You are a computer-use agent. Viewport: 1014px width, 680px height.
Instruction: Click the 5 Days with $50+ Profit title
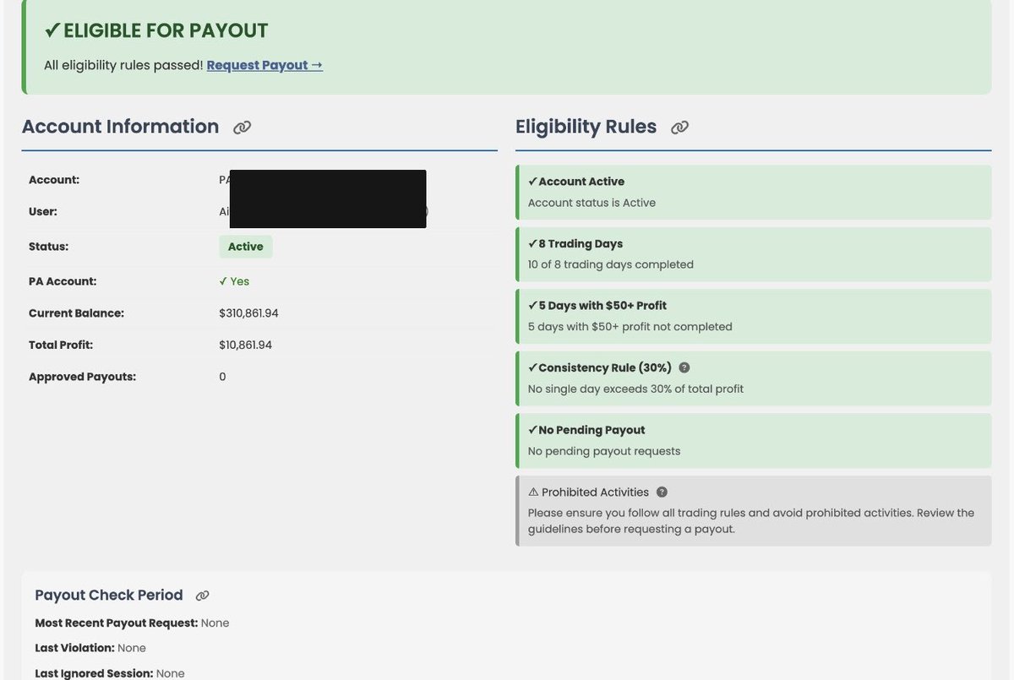coord(597,306)
